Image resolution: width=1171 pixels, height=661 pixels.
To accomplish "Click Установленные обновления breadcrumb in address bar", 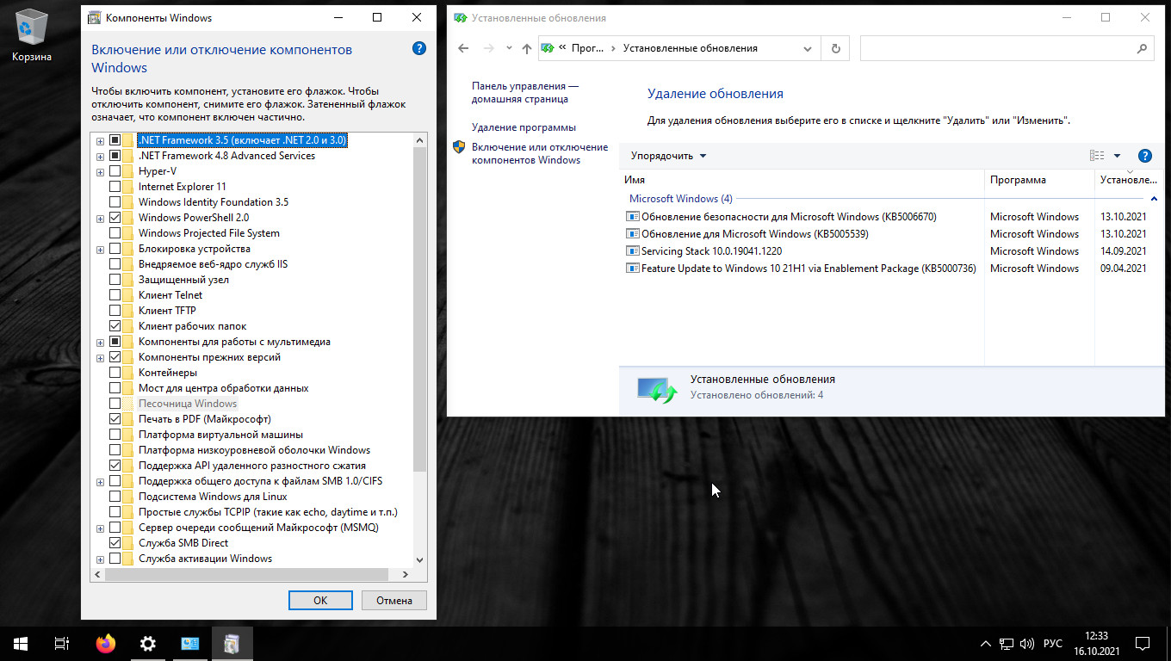I will pyautogui.click(x=691, y=49).
